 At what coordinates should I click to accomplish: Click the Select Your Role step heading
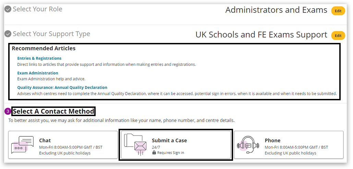(38, 9)
